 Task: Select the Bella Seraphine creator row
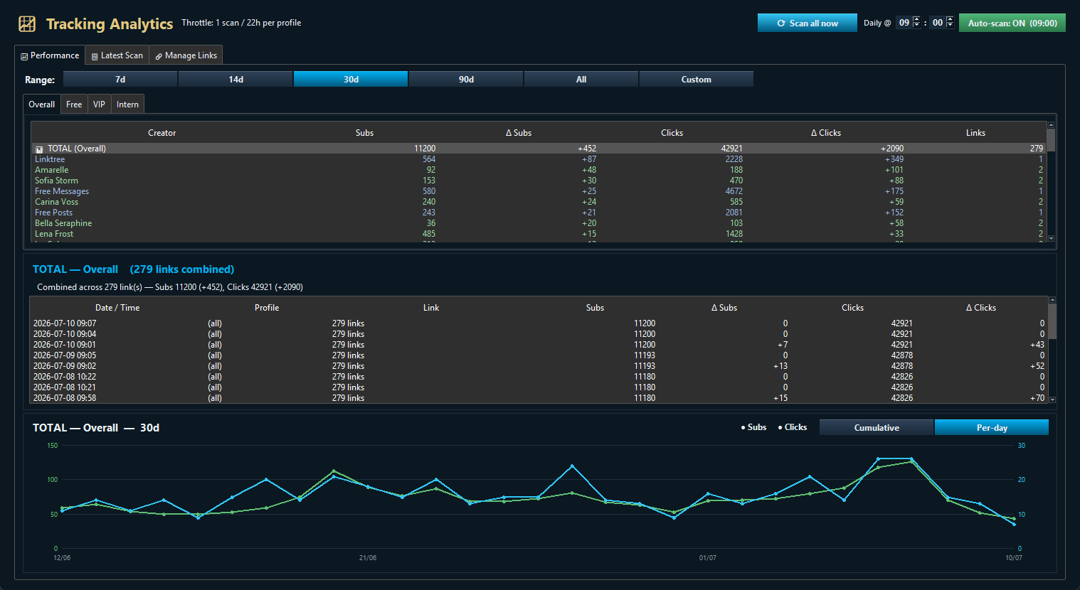(x=539, y=223)
